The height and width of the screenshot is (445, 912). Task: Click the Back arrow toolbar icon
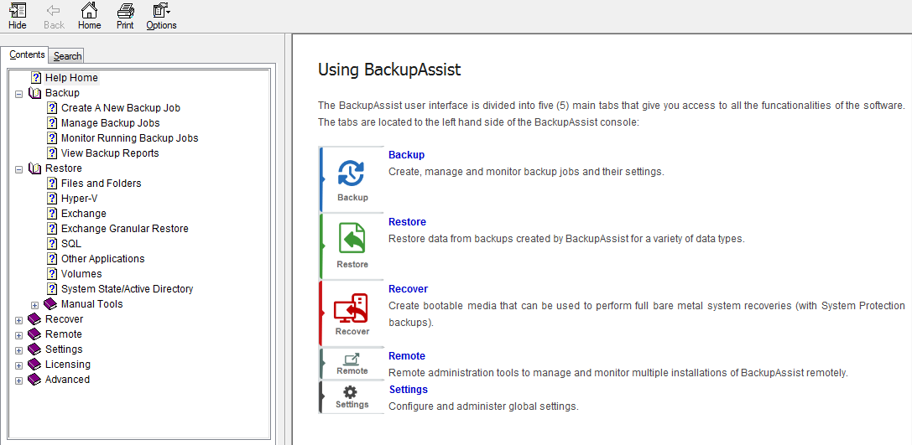coord(54,10)
